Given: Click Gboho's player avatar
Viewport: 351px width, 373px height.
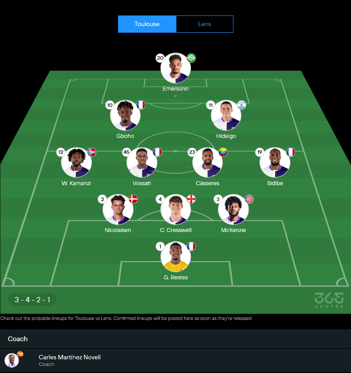Looking at the screenshot, I should pyautogui.click(x=125, y=115).
